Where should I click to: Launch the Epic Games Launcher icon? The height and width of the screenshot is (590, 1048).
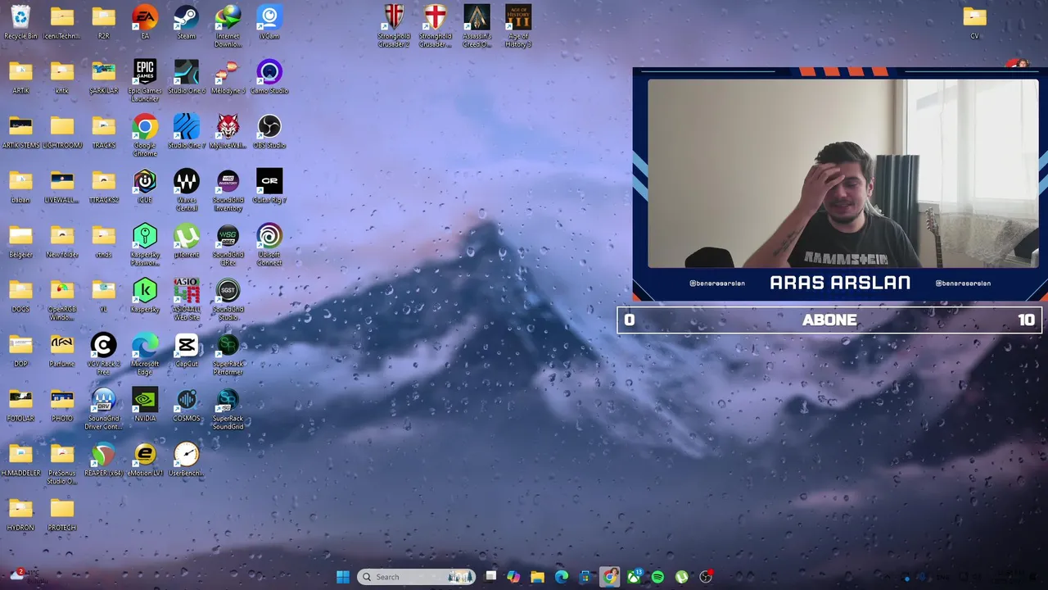(145, 80)
